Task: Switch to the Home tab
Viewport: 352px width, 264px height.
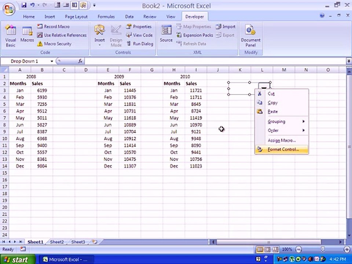Action: click(29, 16)
